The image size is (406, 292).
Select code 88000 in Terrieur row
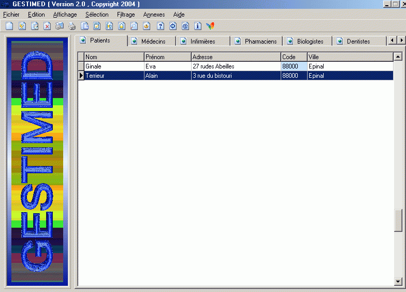pyautogui.click(x=294, y=76)
